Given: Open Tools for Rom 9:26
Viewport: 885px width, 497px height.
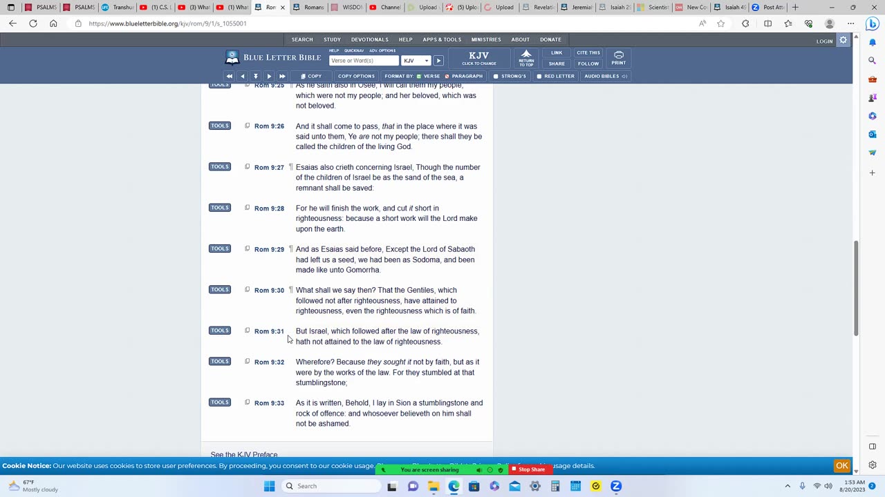Looking at the screenshot, I should (220, 126).
